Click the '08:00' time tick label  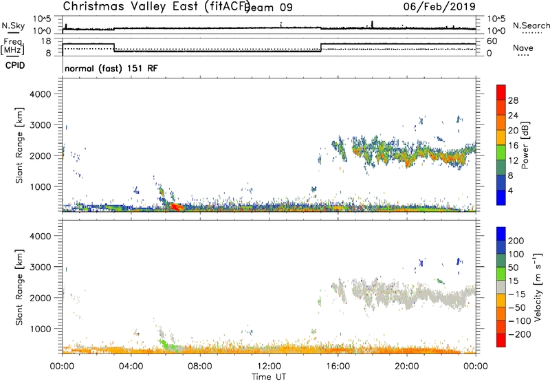tap(200, 367)
